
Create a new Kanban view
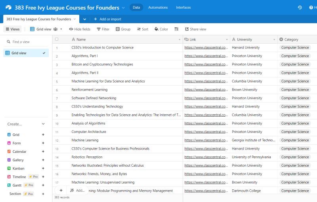tap(43, 168)
